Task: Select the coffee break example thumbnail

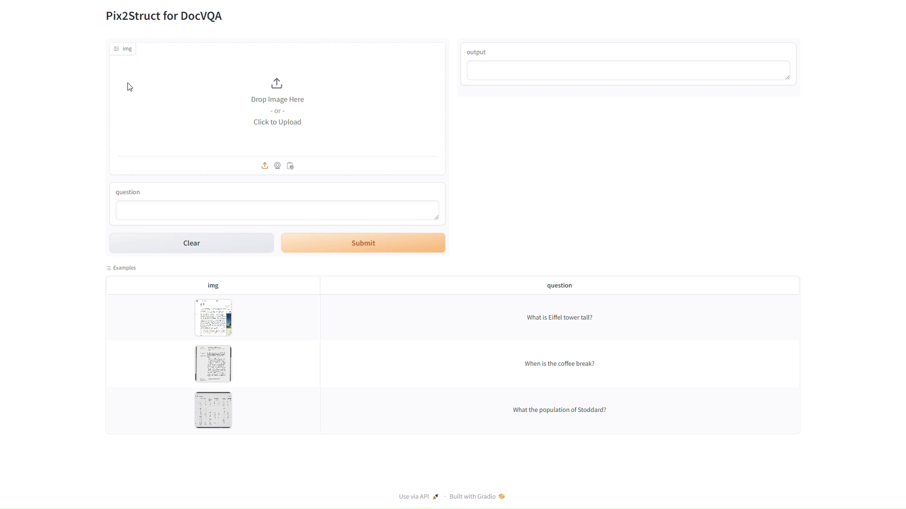Action: pos(213,364)
